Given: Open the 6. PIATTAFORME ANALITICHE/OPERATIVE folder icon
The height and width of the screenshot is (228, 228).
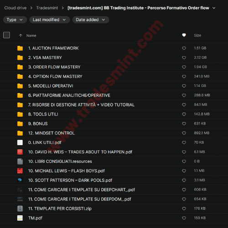Looking at the screenshot, I should click(20, 95).
